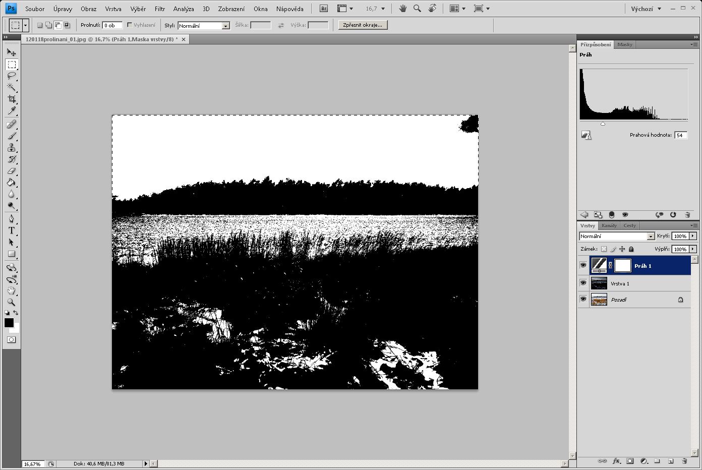
Task: Choose the Clone Stamp tool
Action: tap(12, 148)
